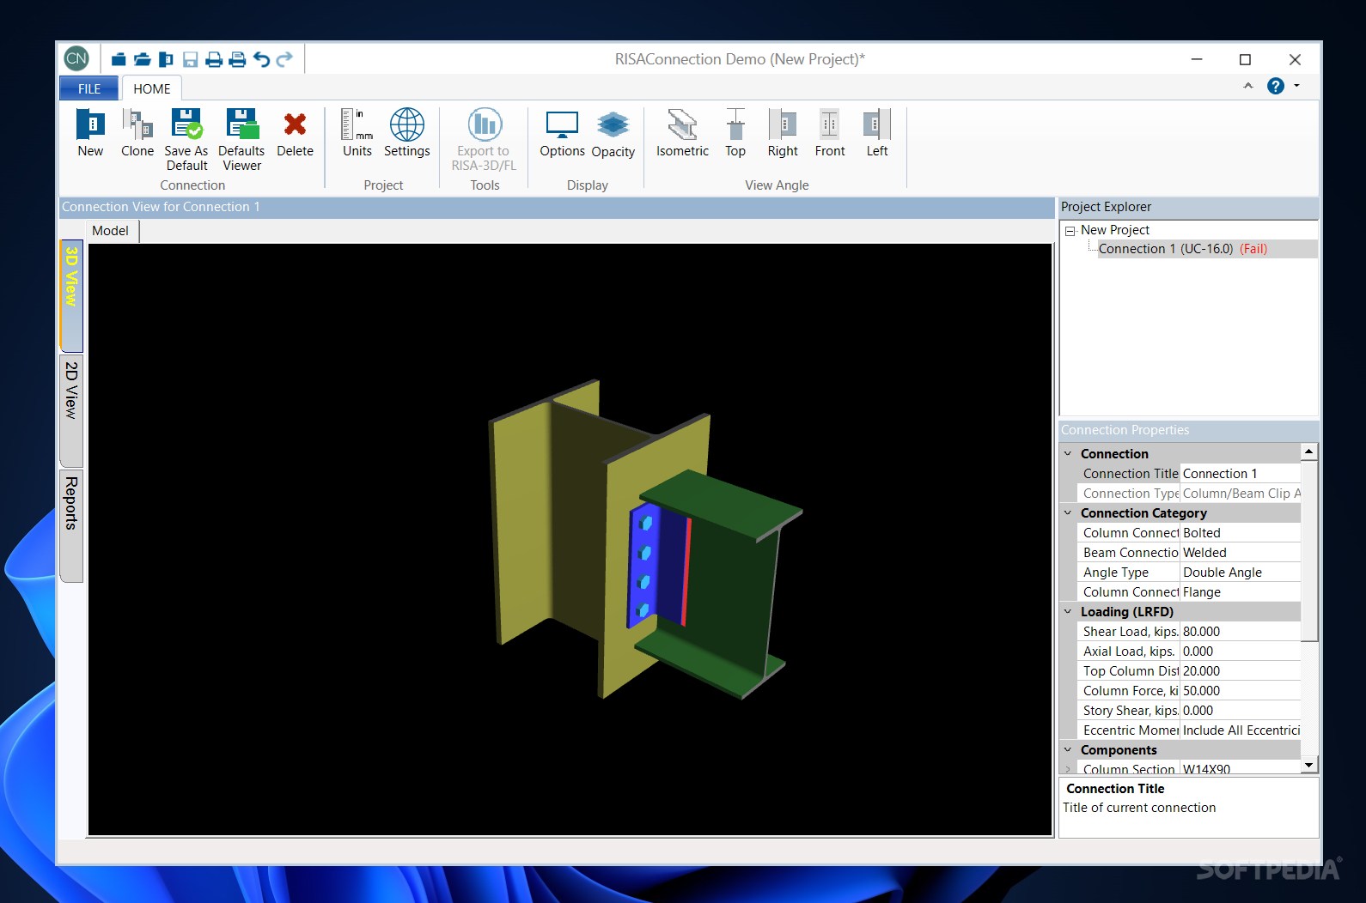The image size is (1366, 903).
Task: Create a New connection from ribbon
Action: pyautogui.click(x=90, y=133)
